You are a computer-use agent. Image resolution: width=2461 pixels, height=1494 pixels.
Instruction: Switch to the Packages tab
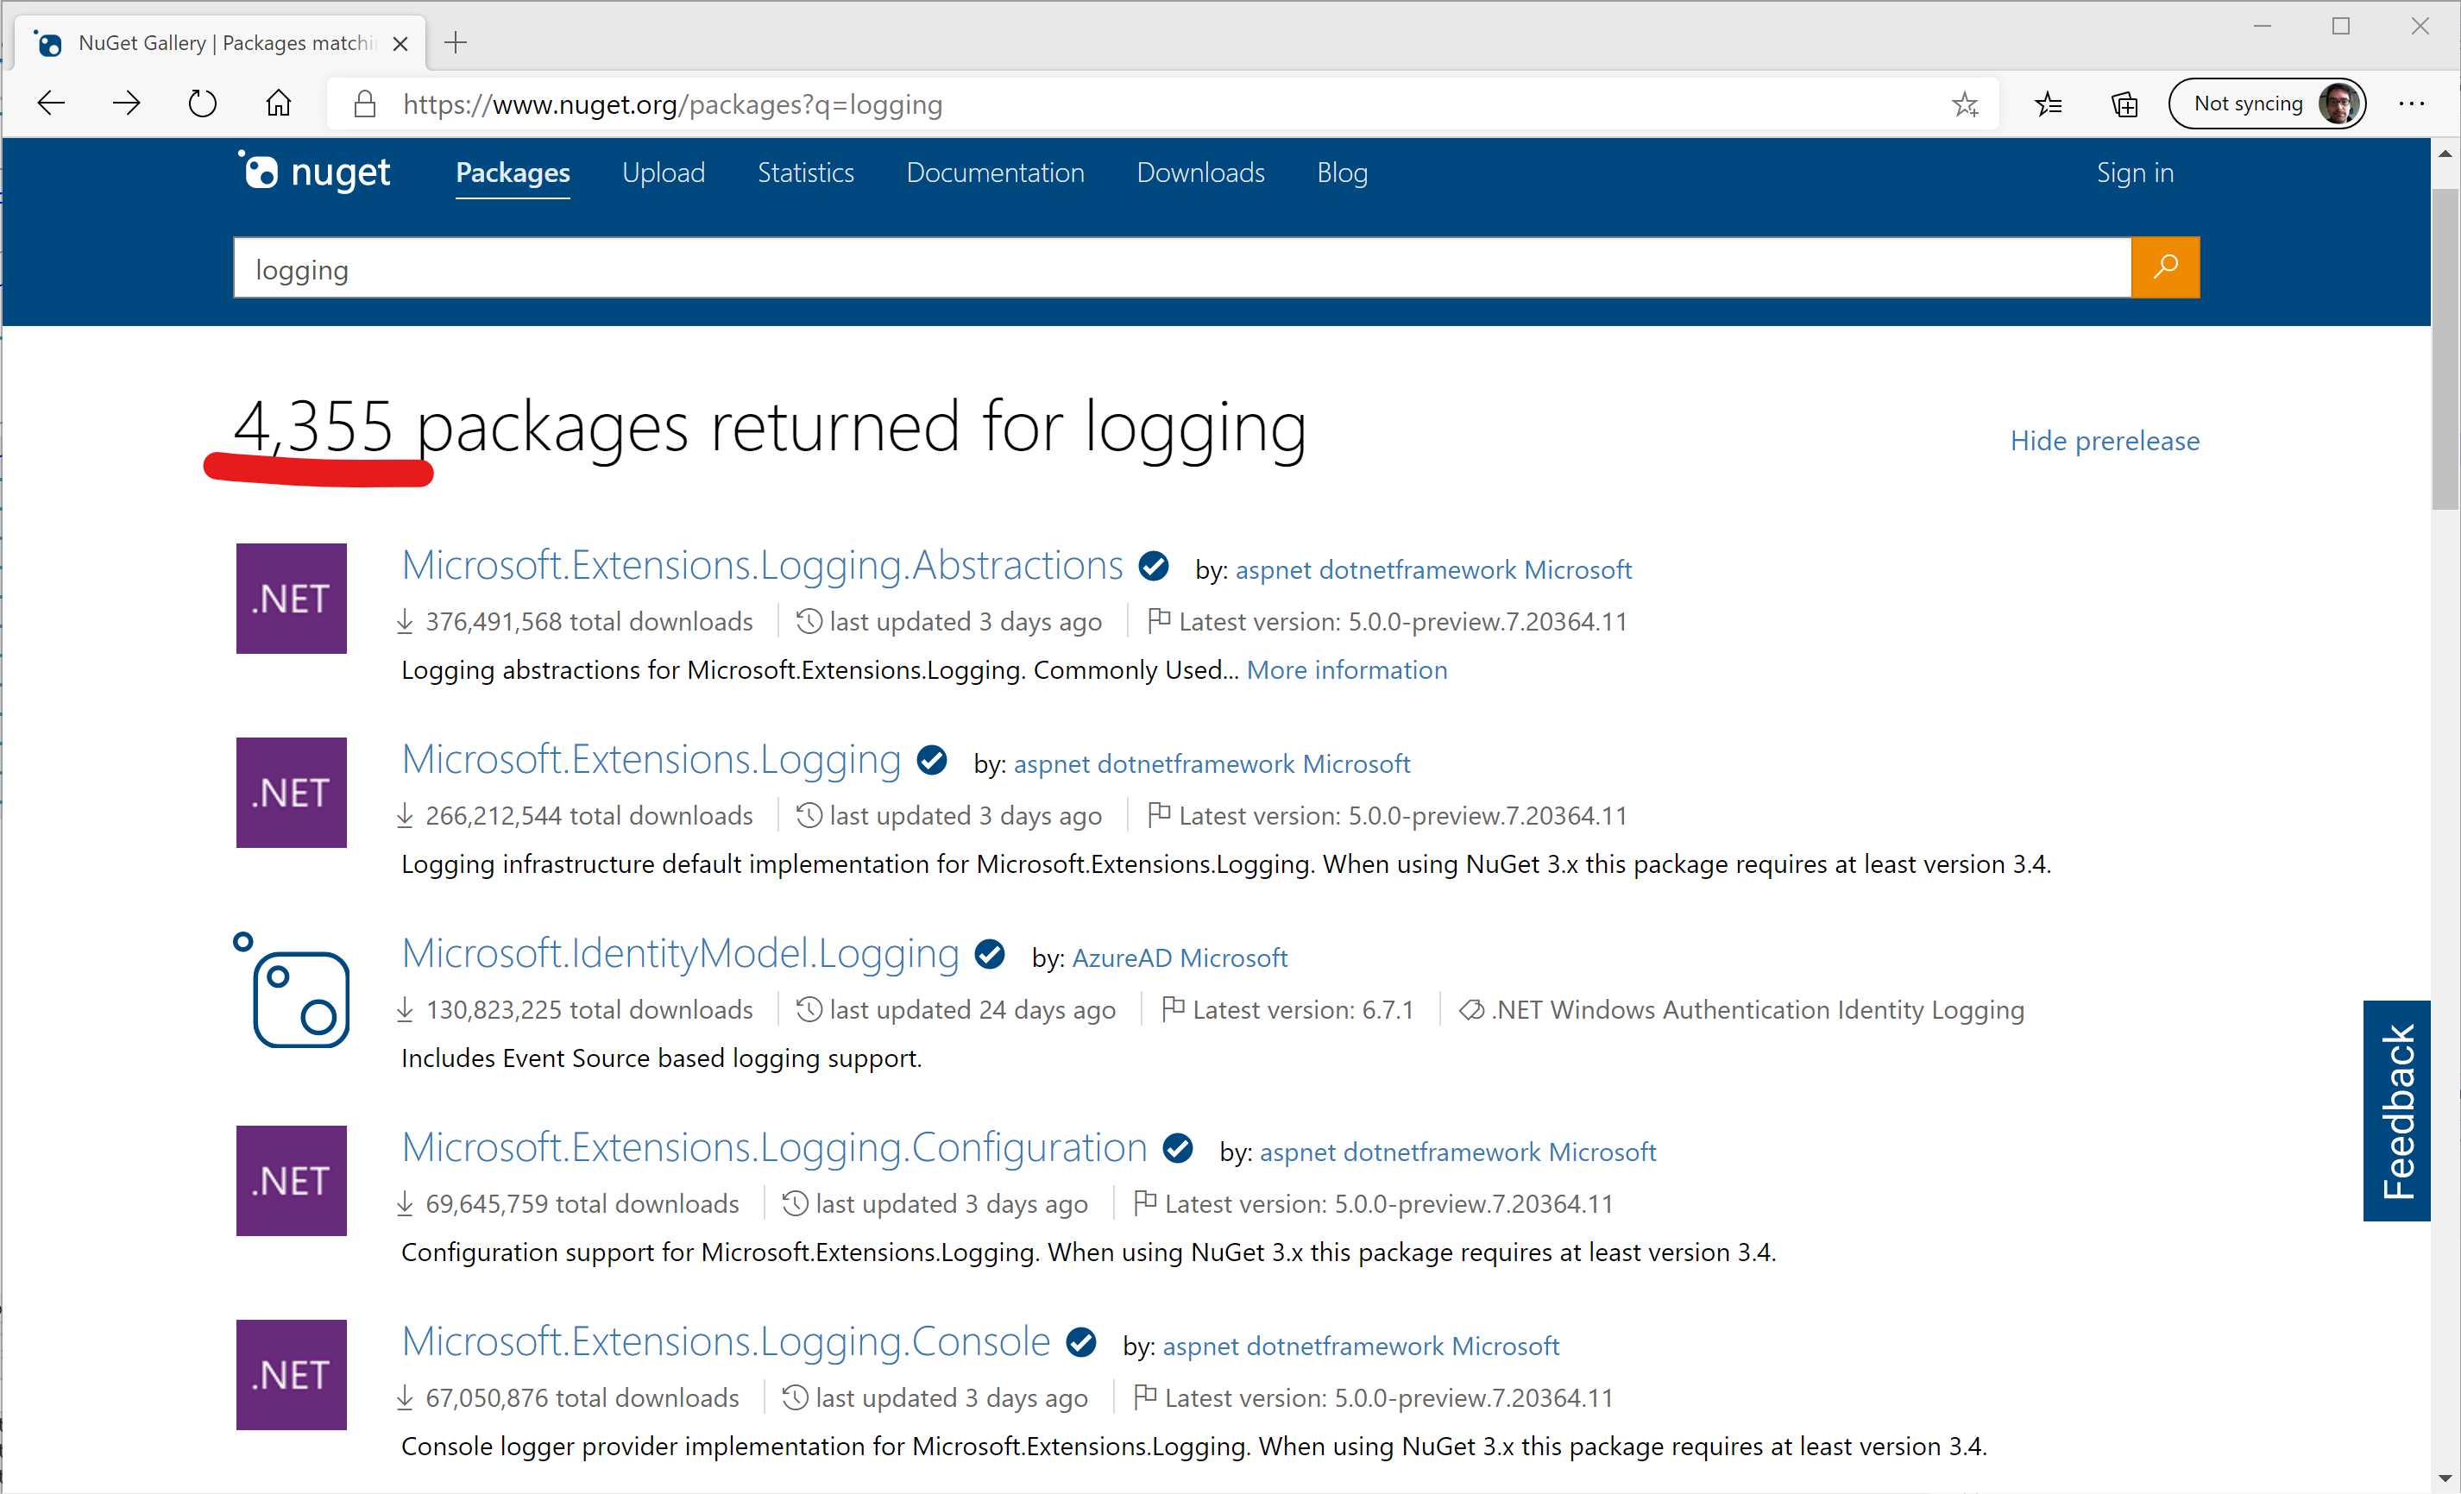[x=513, y=172]
